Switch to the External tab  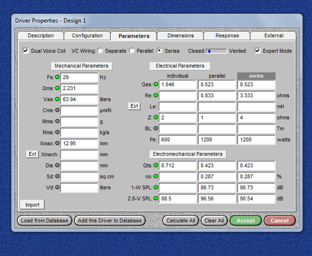(x=274, y=36)
